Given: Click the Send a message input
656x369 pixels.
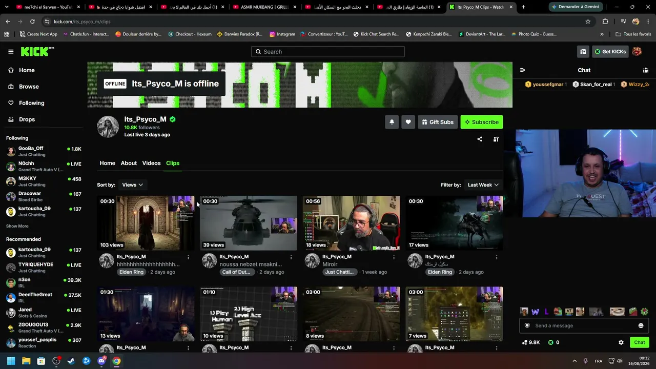Looking at the screenshot, I should (584, 325).
